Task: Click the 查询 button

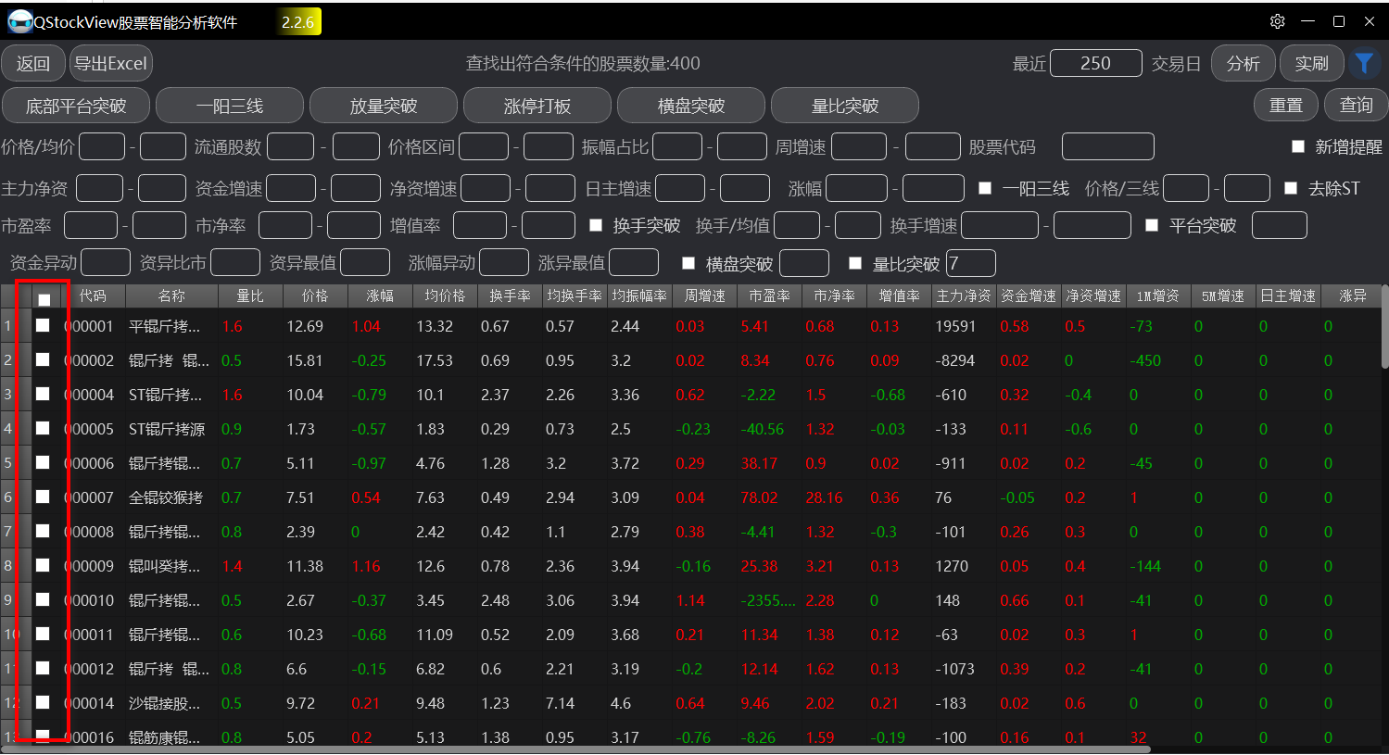Action: (1357, 105)
